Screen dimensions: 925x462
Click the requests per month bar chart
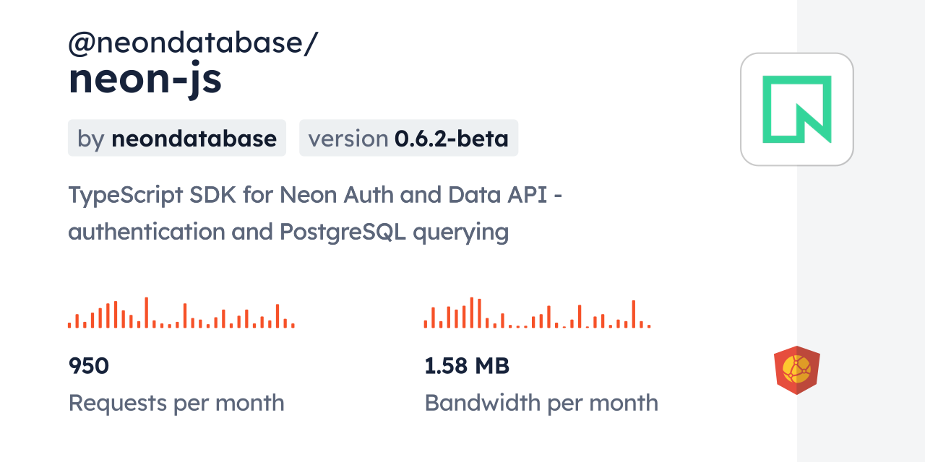[x=181, y=313]
